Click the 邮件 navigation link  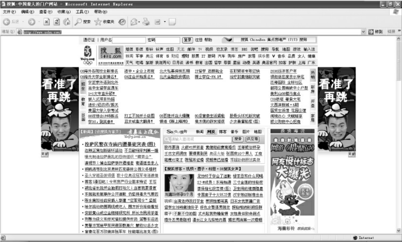click(191, 49)
